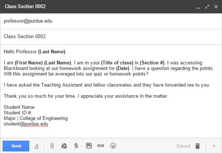Click the insert link chain icon
Screen dimensions: 222x154
(101, 146)
